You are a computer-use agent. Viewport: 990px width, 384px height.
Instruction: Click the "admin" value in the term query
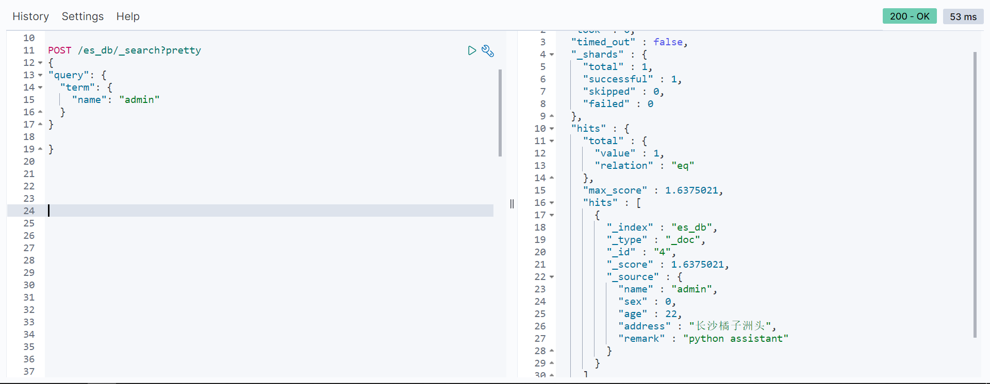(139, 100)
